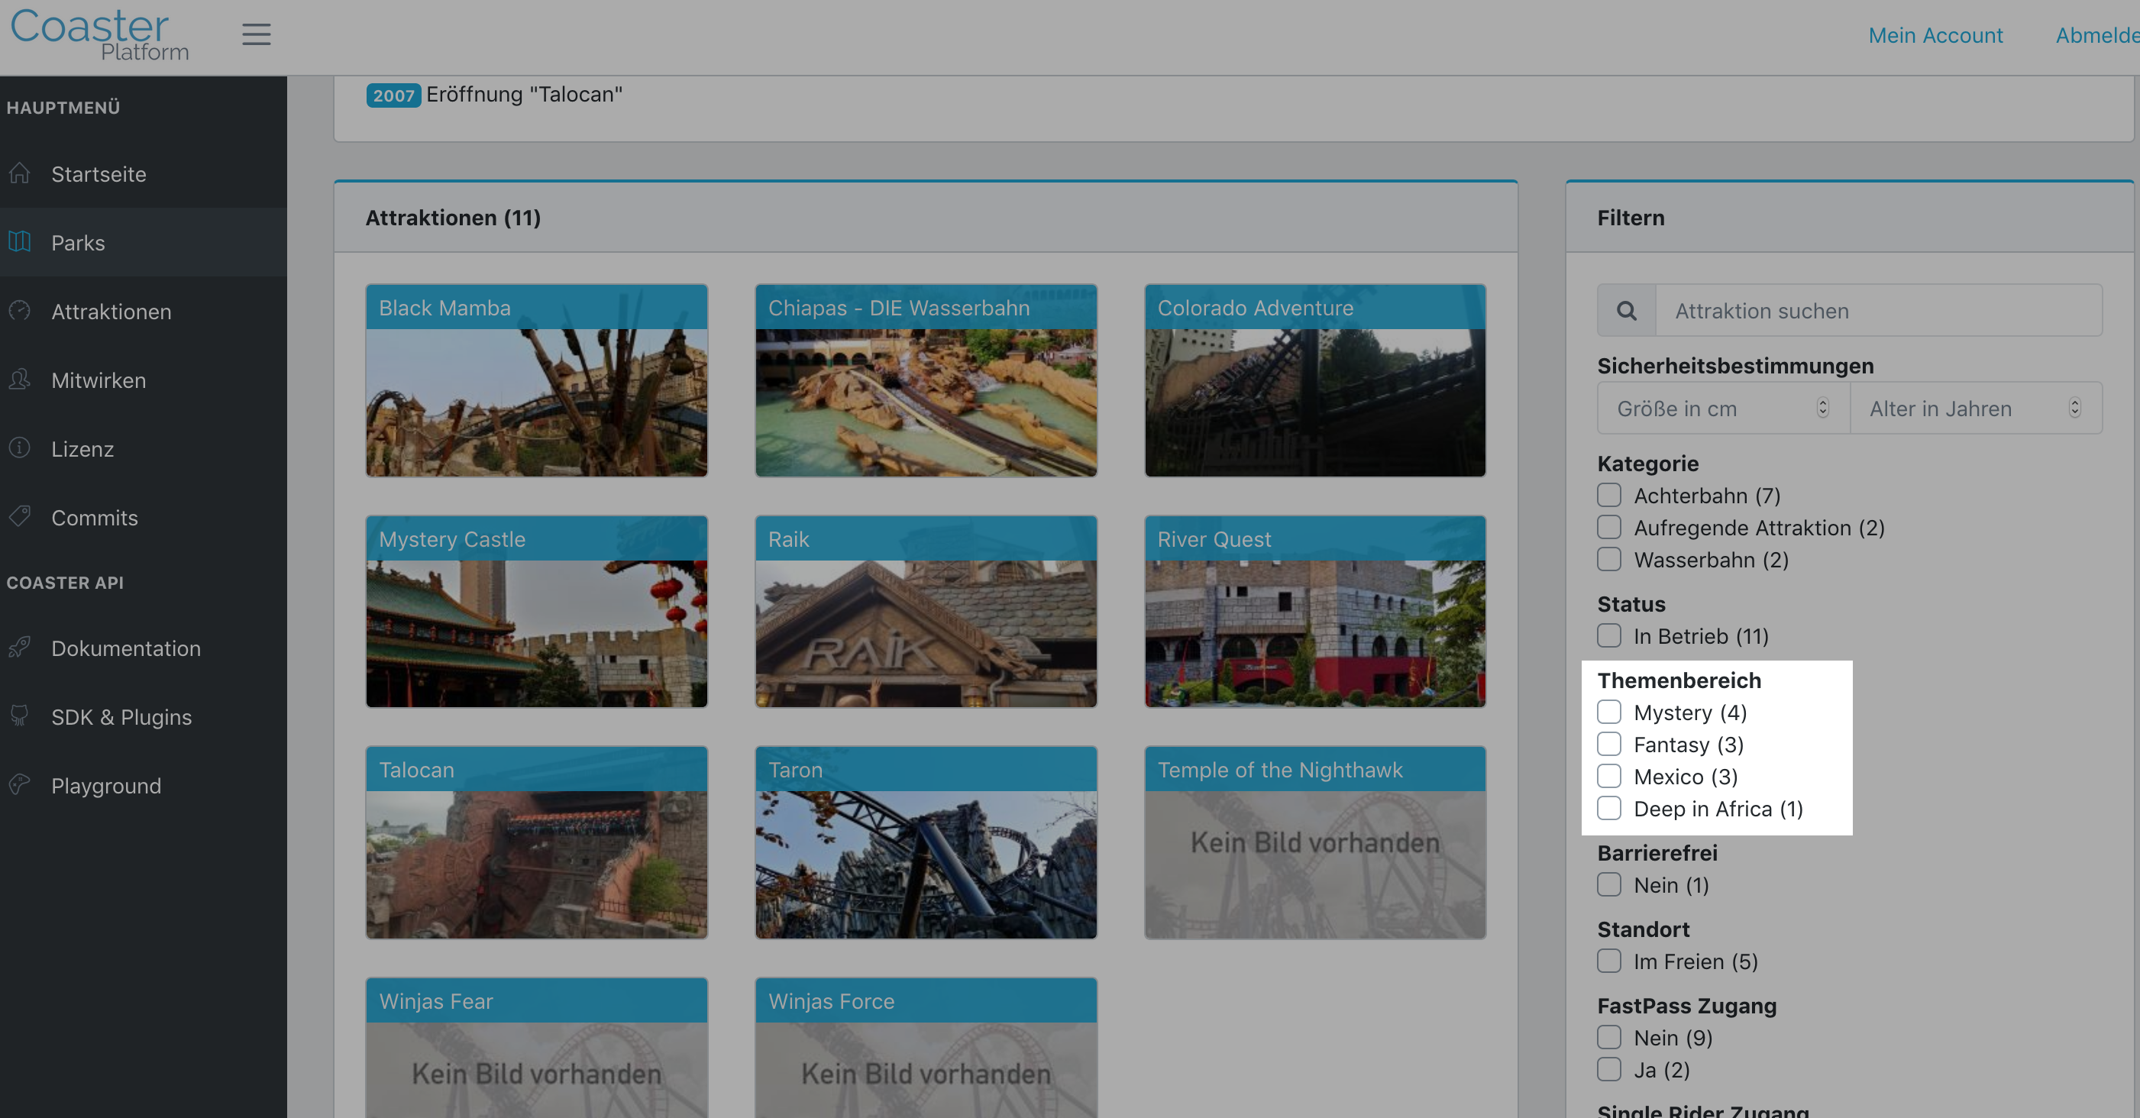Click the Startseite home icon
Screen dimensions: 2140x1118
(20, 173)
